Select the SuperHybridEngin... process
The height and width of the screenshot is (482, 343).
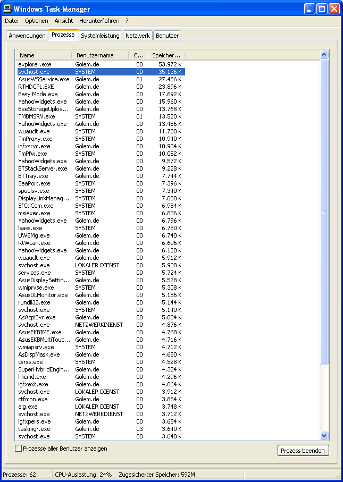[x=101, y=369]
